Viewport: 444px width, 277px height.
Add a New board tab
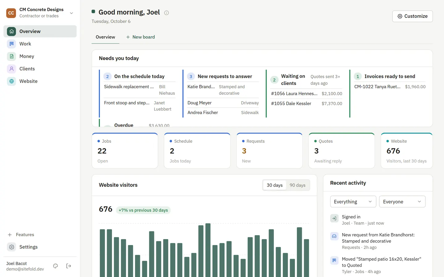click(140, 37)
